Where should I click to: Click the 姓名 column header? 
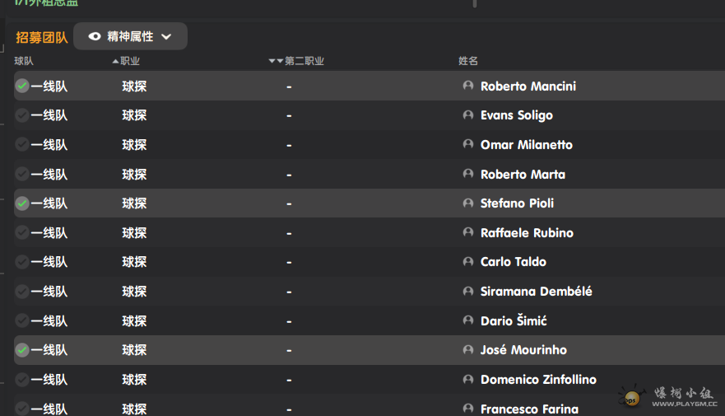(x=468, y=61)
